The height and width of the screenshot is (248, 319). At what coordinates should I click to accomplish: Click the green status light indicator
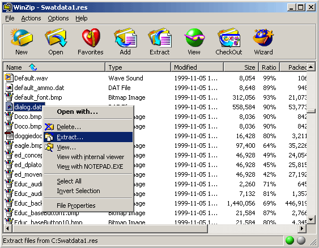[x=290, y=240]
